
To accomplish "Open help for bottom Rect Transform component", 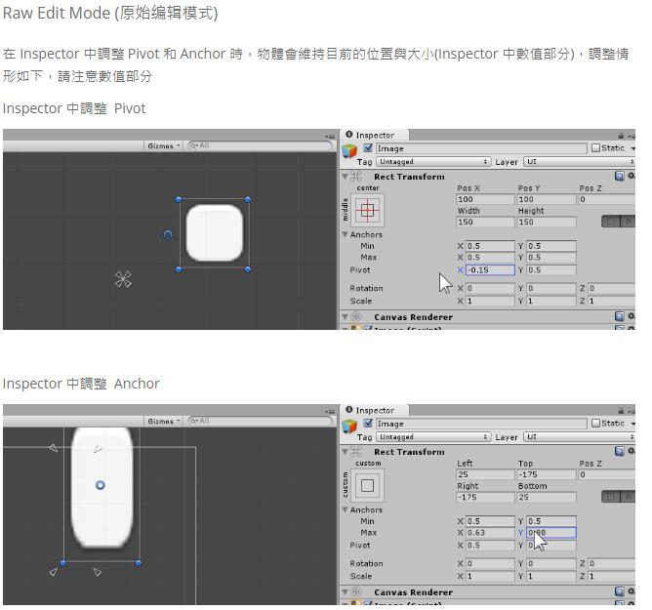I will click(x=619, y=451).
